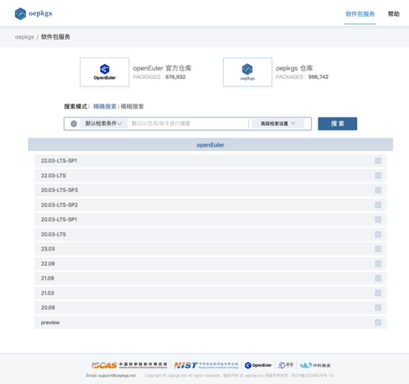Expand the 20.03-LTS row
409x384 pixels.
[211, 234]
